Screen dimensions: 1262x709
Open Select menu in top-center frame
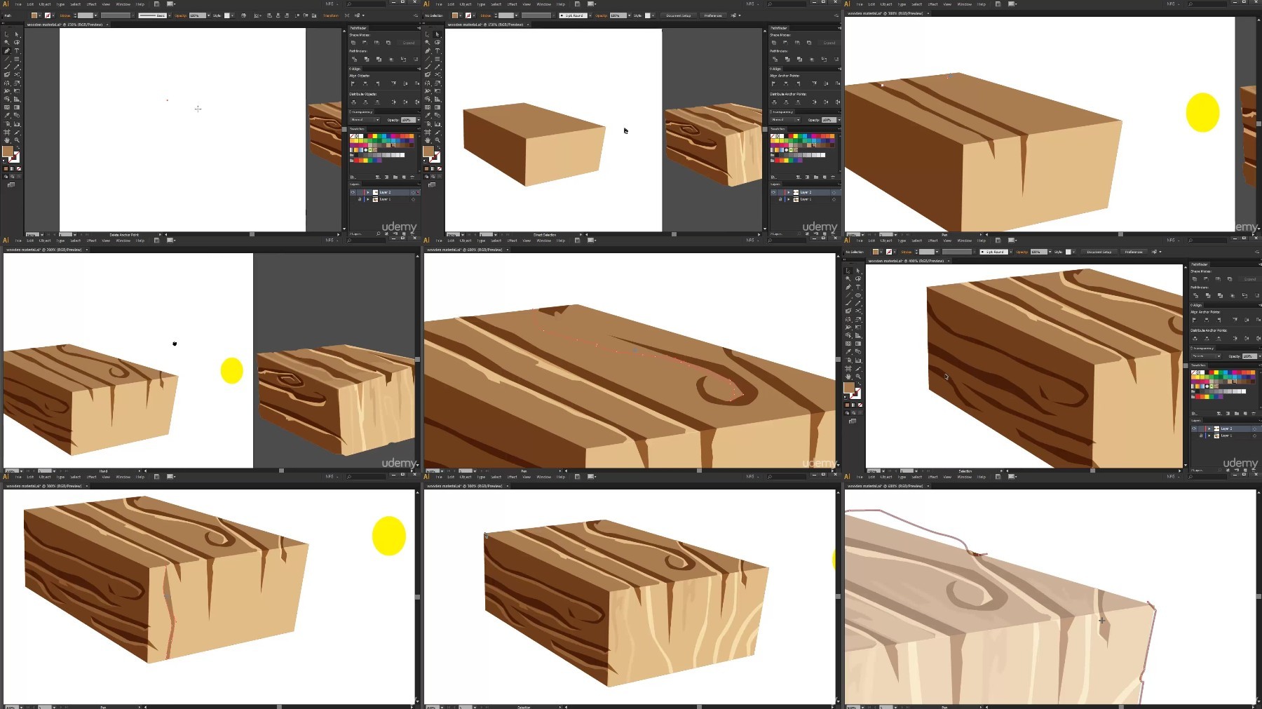point(496,4)
